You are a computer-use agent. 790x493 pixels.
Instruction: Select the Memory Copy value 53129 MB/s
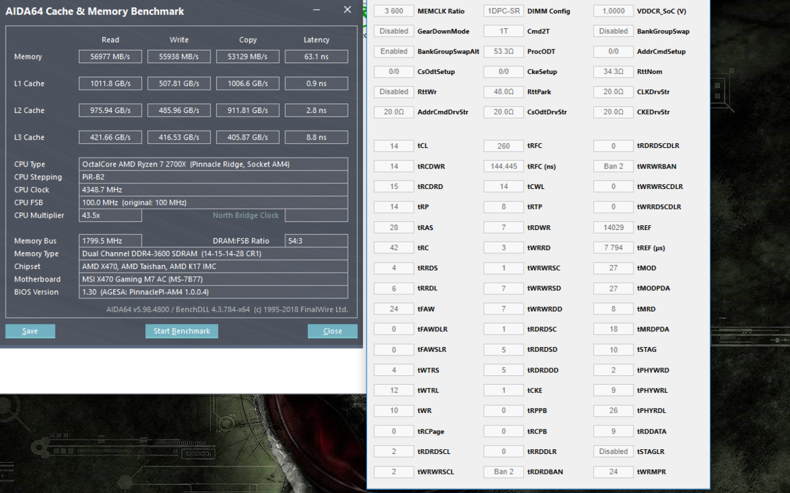[x=248, y=56]
